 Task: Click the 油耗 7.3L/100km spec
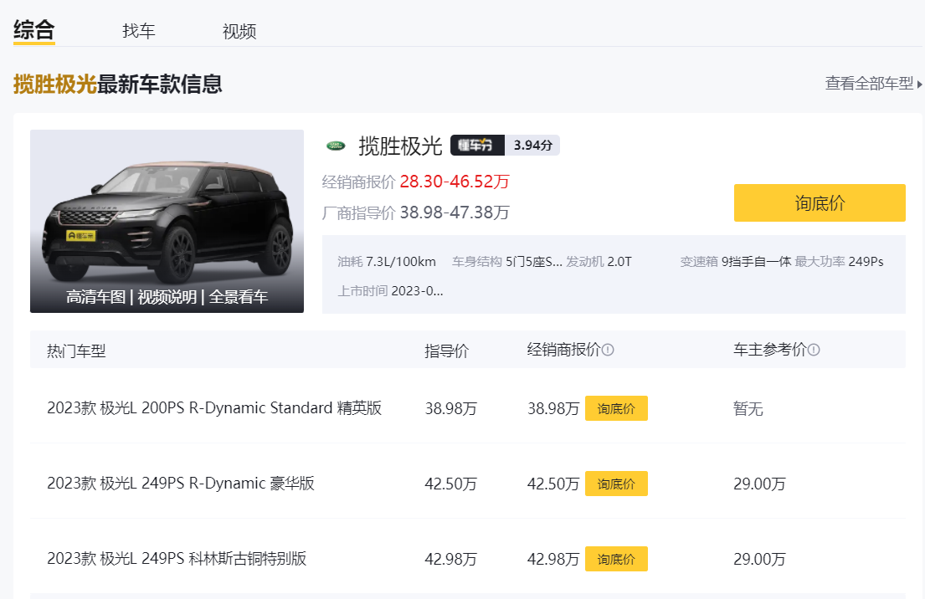pyautogui.click(x=387, y=261)
